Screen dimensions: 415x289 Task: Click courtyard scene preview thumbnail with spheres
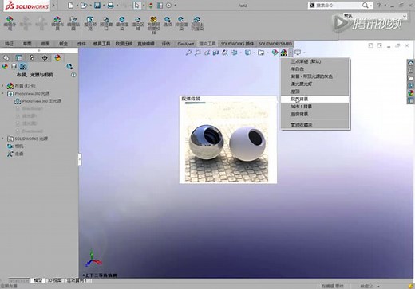tap(227, 143)
